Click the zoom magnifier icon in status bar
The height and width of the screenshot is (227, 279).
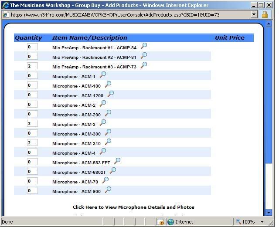(x=238, y=221)
